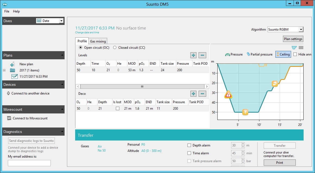315x173 pixels.
Task: Click the My email address input field
Action: click(29, 163)
